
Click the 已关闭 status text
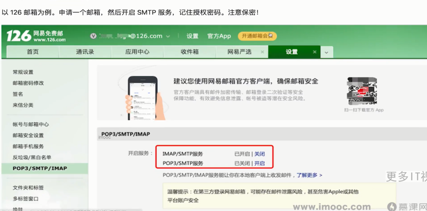pos(242,164)
